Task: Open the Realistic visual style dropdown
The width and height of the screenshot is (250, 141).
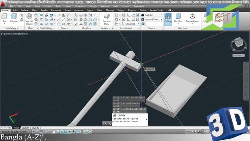Action: [x=152, y=15]
